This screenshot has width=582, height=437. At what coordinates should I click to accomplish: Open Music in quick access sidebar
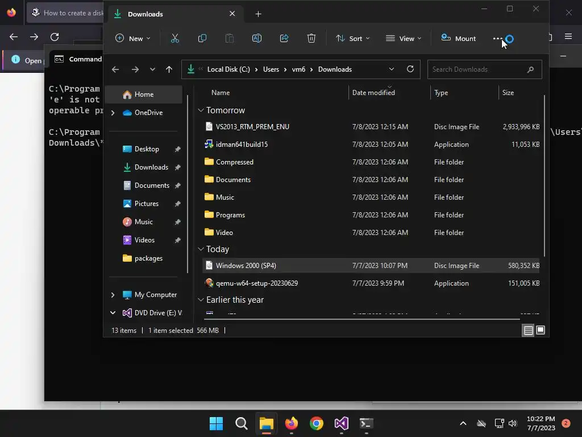tap(143, 222)
